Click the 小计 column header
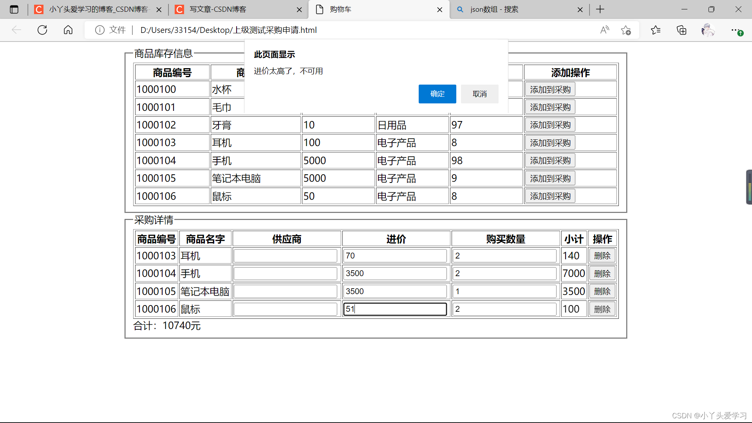 tap(574, 239)
